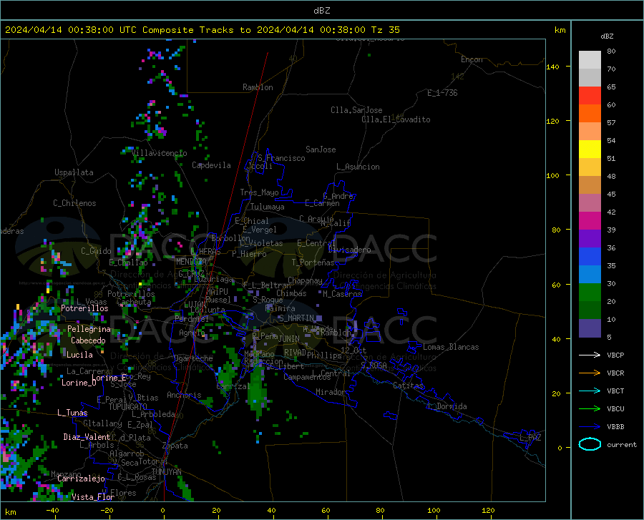Select the yellow 54 dBZ color swatch
This screenshot has width=644, height=520.
click(x=590, y=149)
